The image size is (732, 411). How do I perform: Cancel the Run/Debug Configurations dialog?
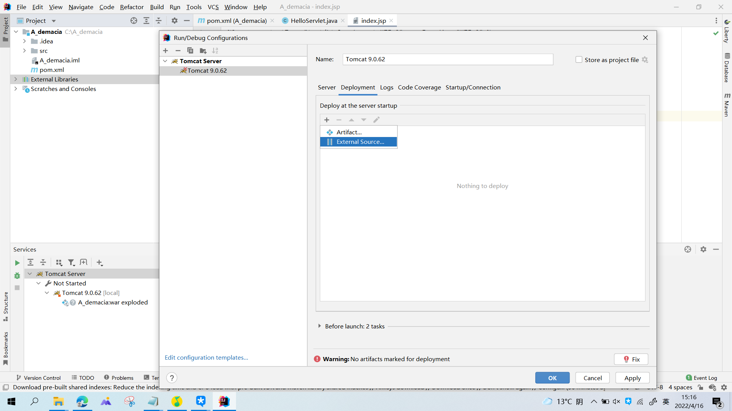click(592, 378)
